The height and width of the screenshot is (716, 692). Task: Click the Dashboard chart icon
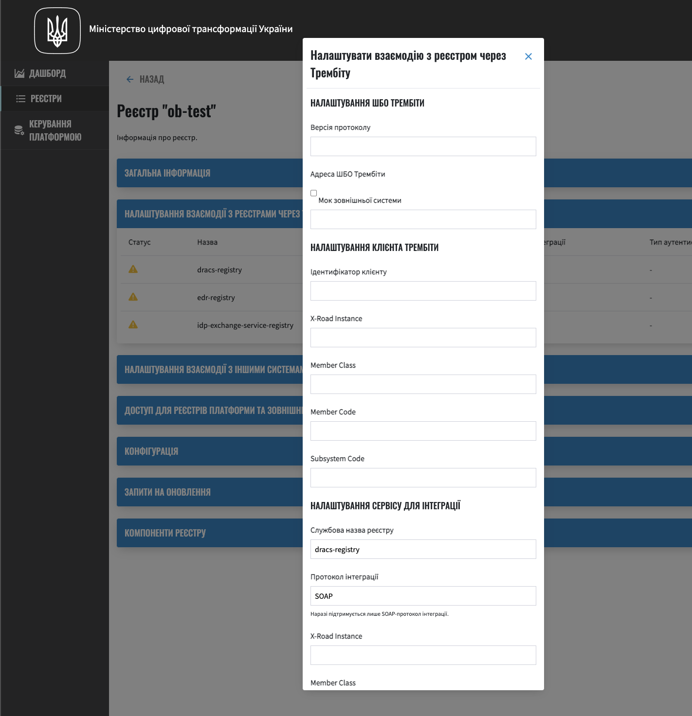click(x=19, y=73)
